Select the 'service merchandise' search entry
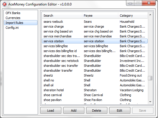This screenshot has width=162, height=118. point(58,36)
